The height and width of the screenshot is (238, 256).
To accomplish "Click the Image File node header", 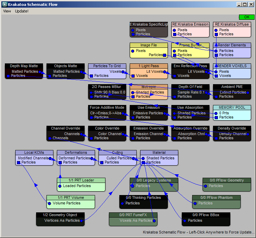I will pos(149,45).
